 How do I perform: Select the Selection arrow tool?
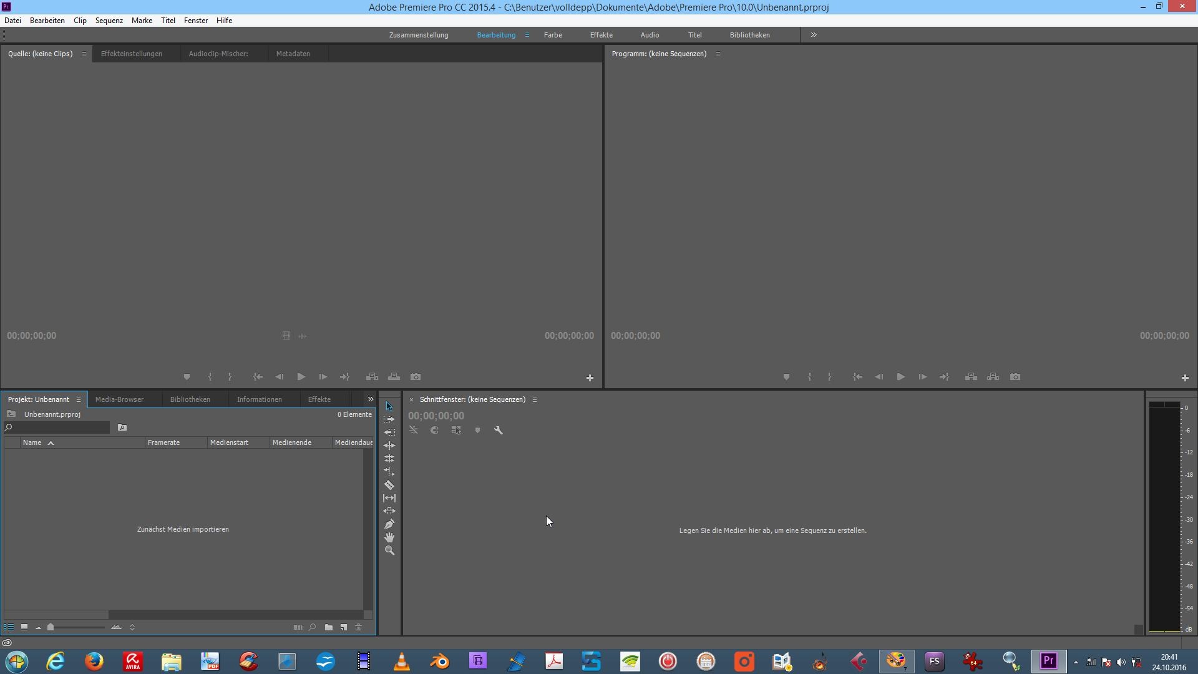click(389, 406)
